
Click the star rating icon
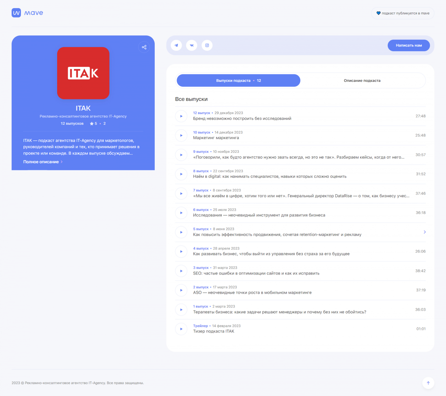tap(92, 124)
